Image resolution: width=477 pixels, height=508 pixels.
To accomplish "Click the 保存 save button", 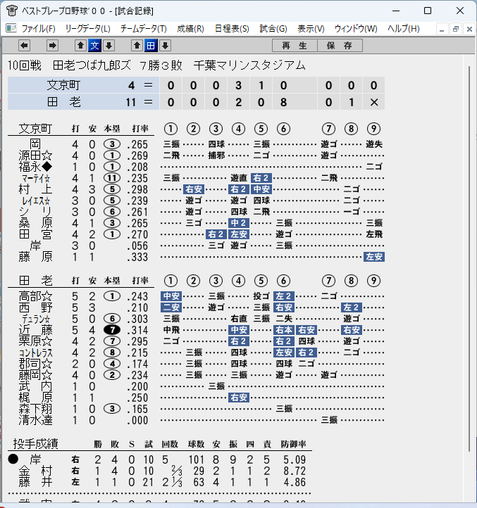I will click(340, 46).
